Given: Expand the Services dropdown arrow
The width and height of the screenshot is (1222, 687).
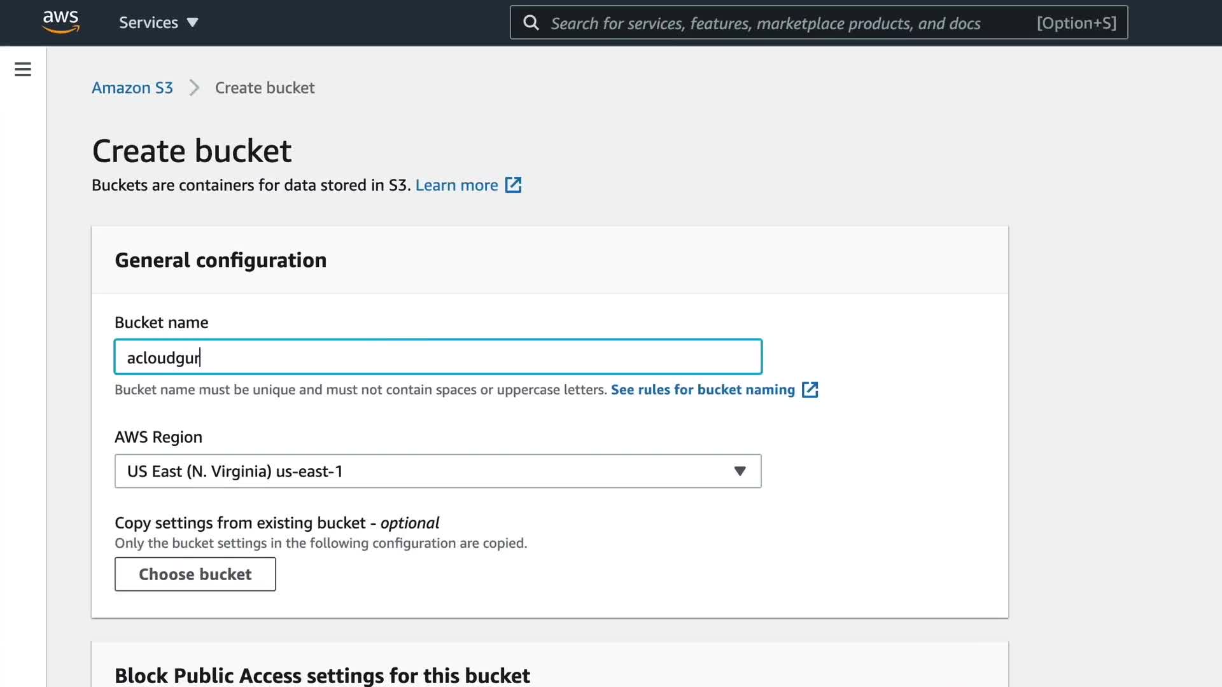Looking at the screenshot, I should click(193, 23).
